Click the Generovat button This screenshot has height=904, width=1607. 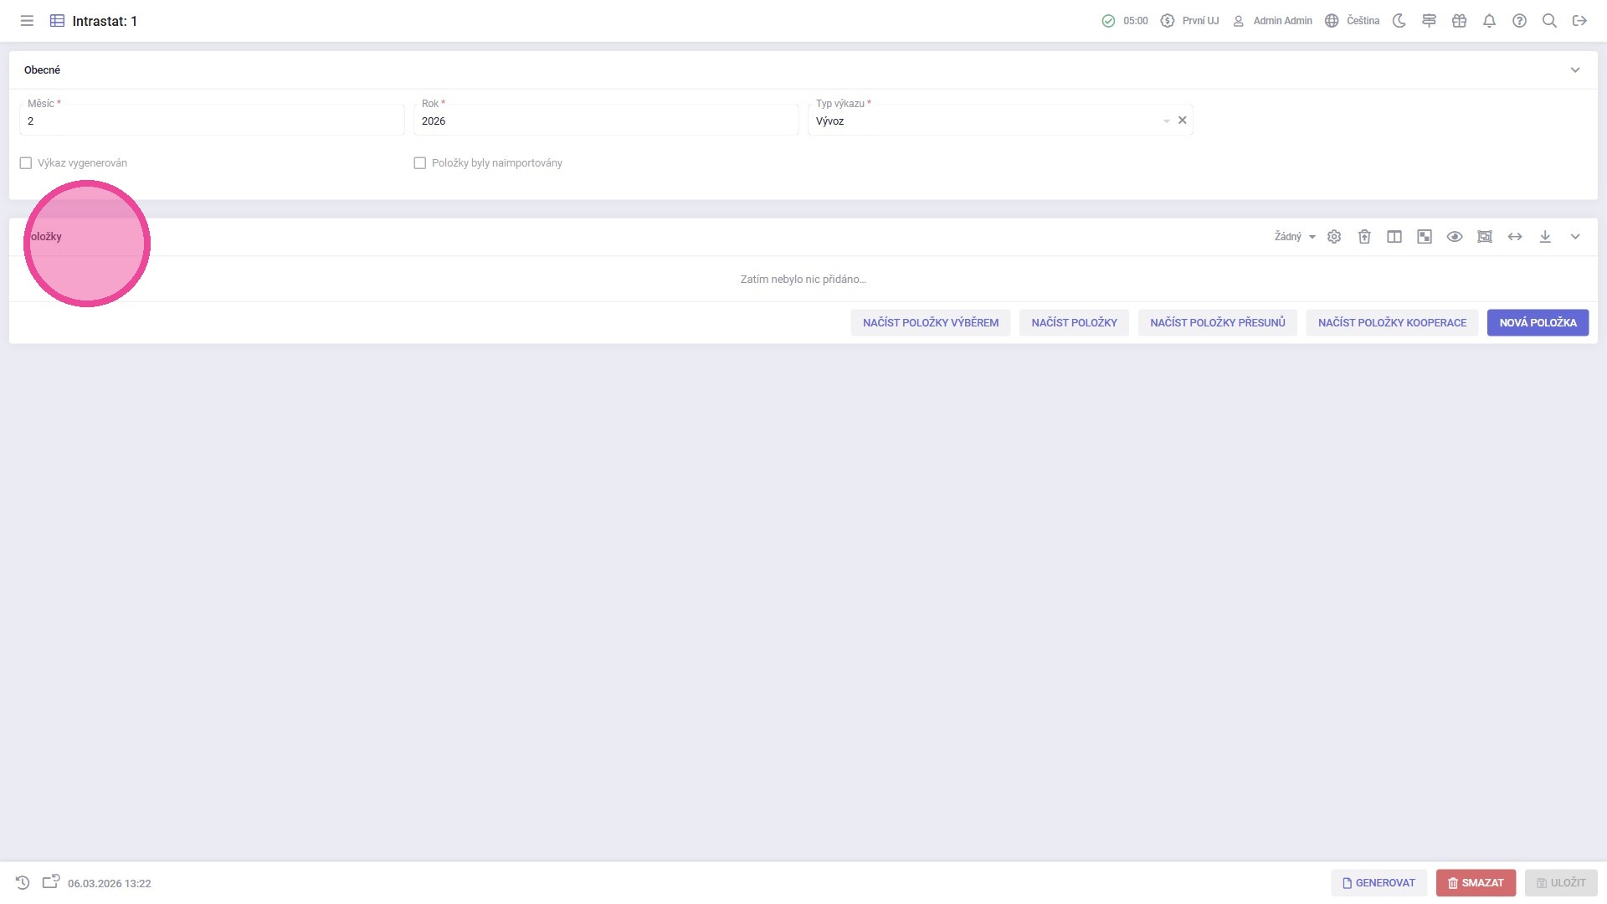[1379, 882]
